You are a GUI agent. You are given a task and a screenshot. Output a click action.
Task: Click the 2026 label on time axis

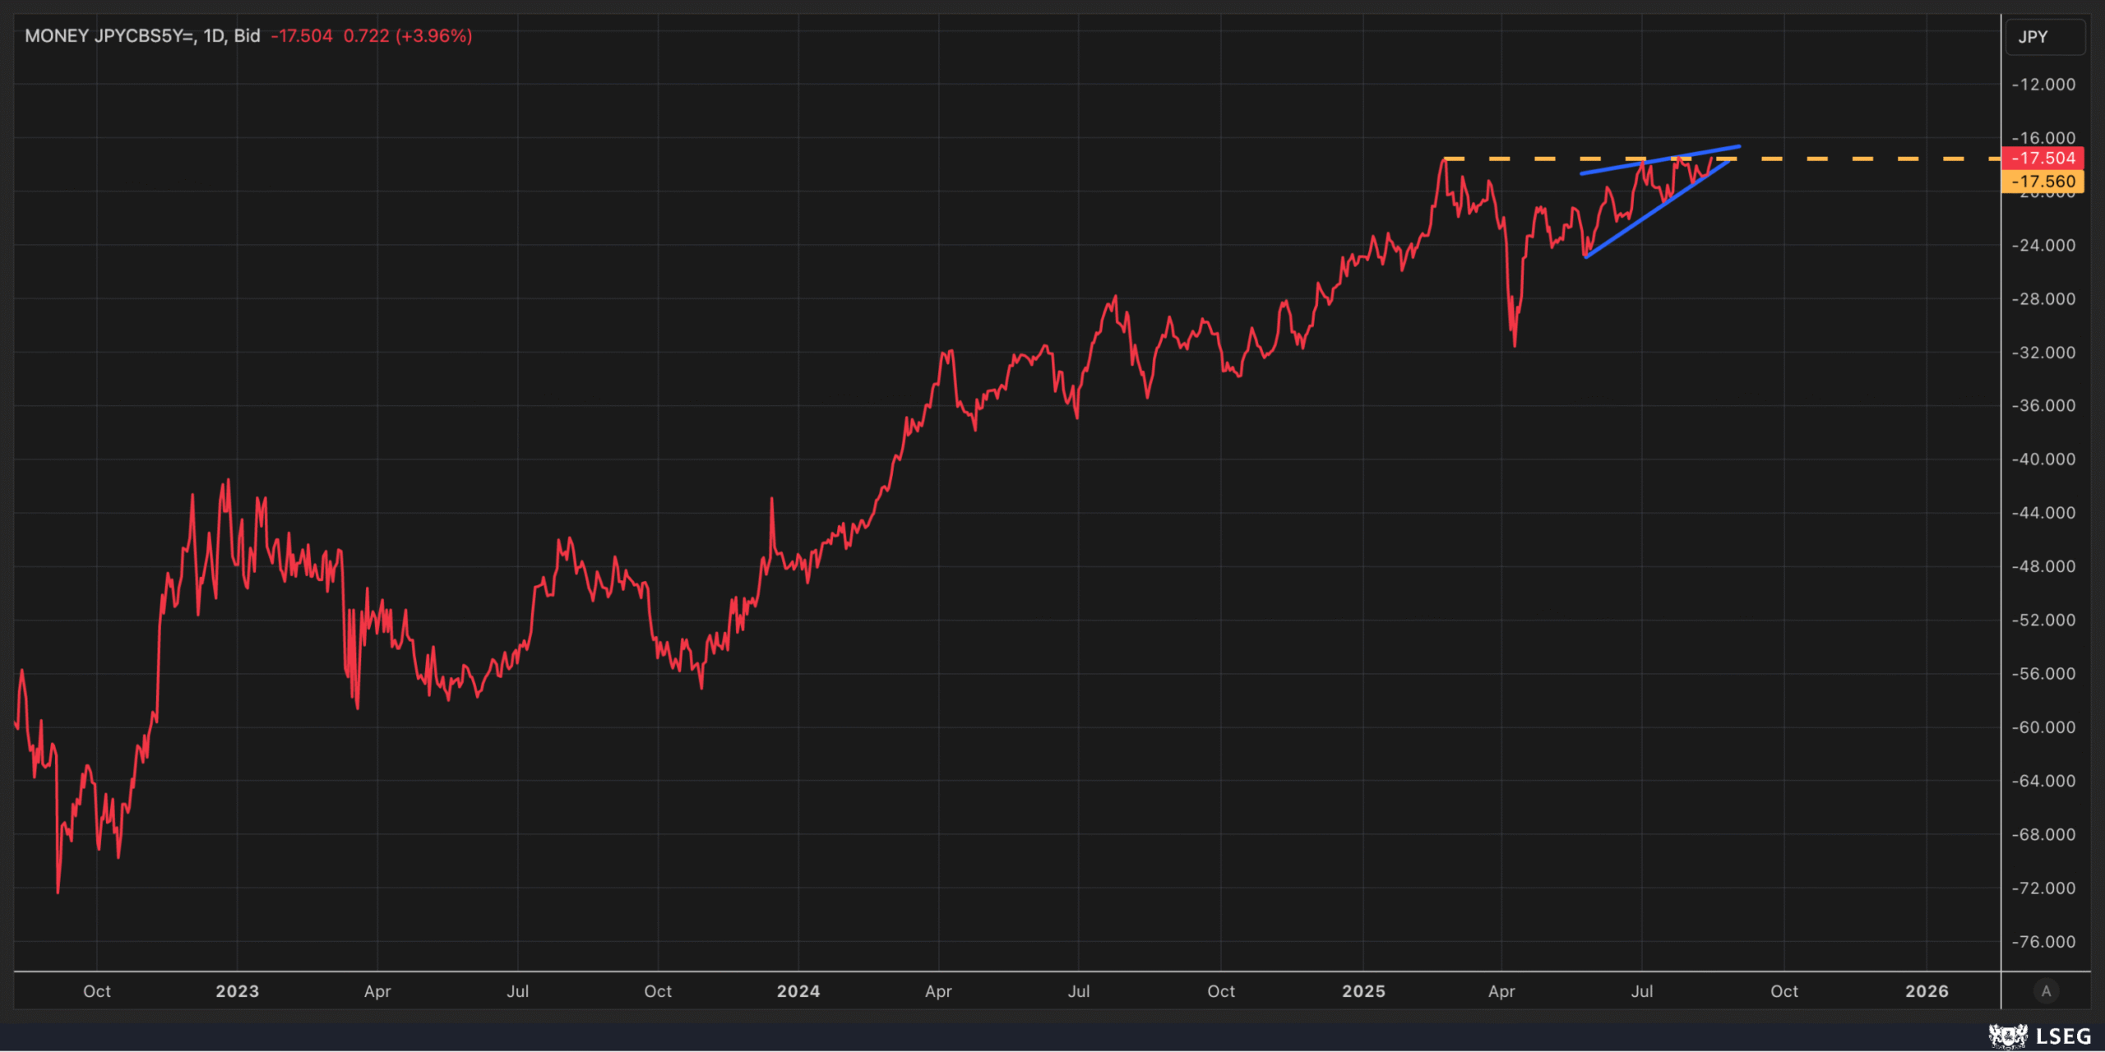(x=1927, y=991)
